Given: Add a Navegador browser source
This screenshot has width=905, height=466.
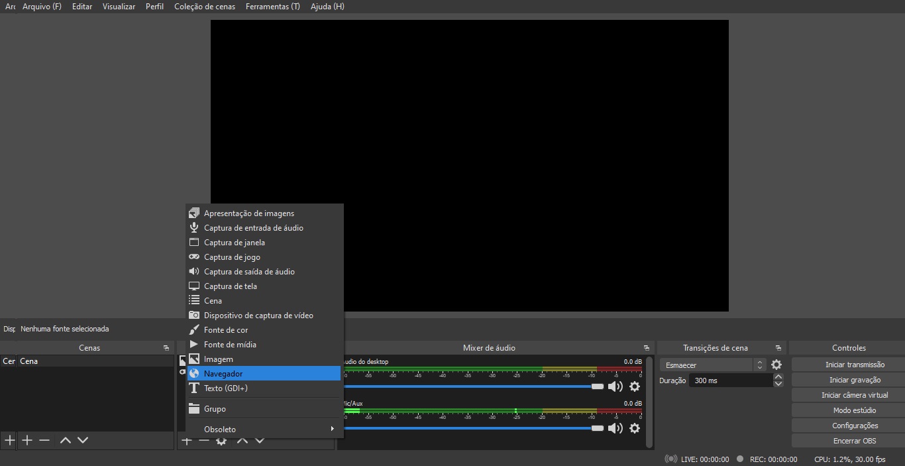Looking at the screenshot, I should coord(223,374).
